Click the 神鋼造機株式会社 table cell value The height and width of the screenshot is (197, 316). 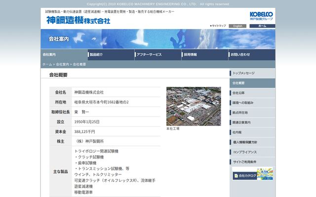[89, 92]
